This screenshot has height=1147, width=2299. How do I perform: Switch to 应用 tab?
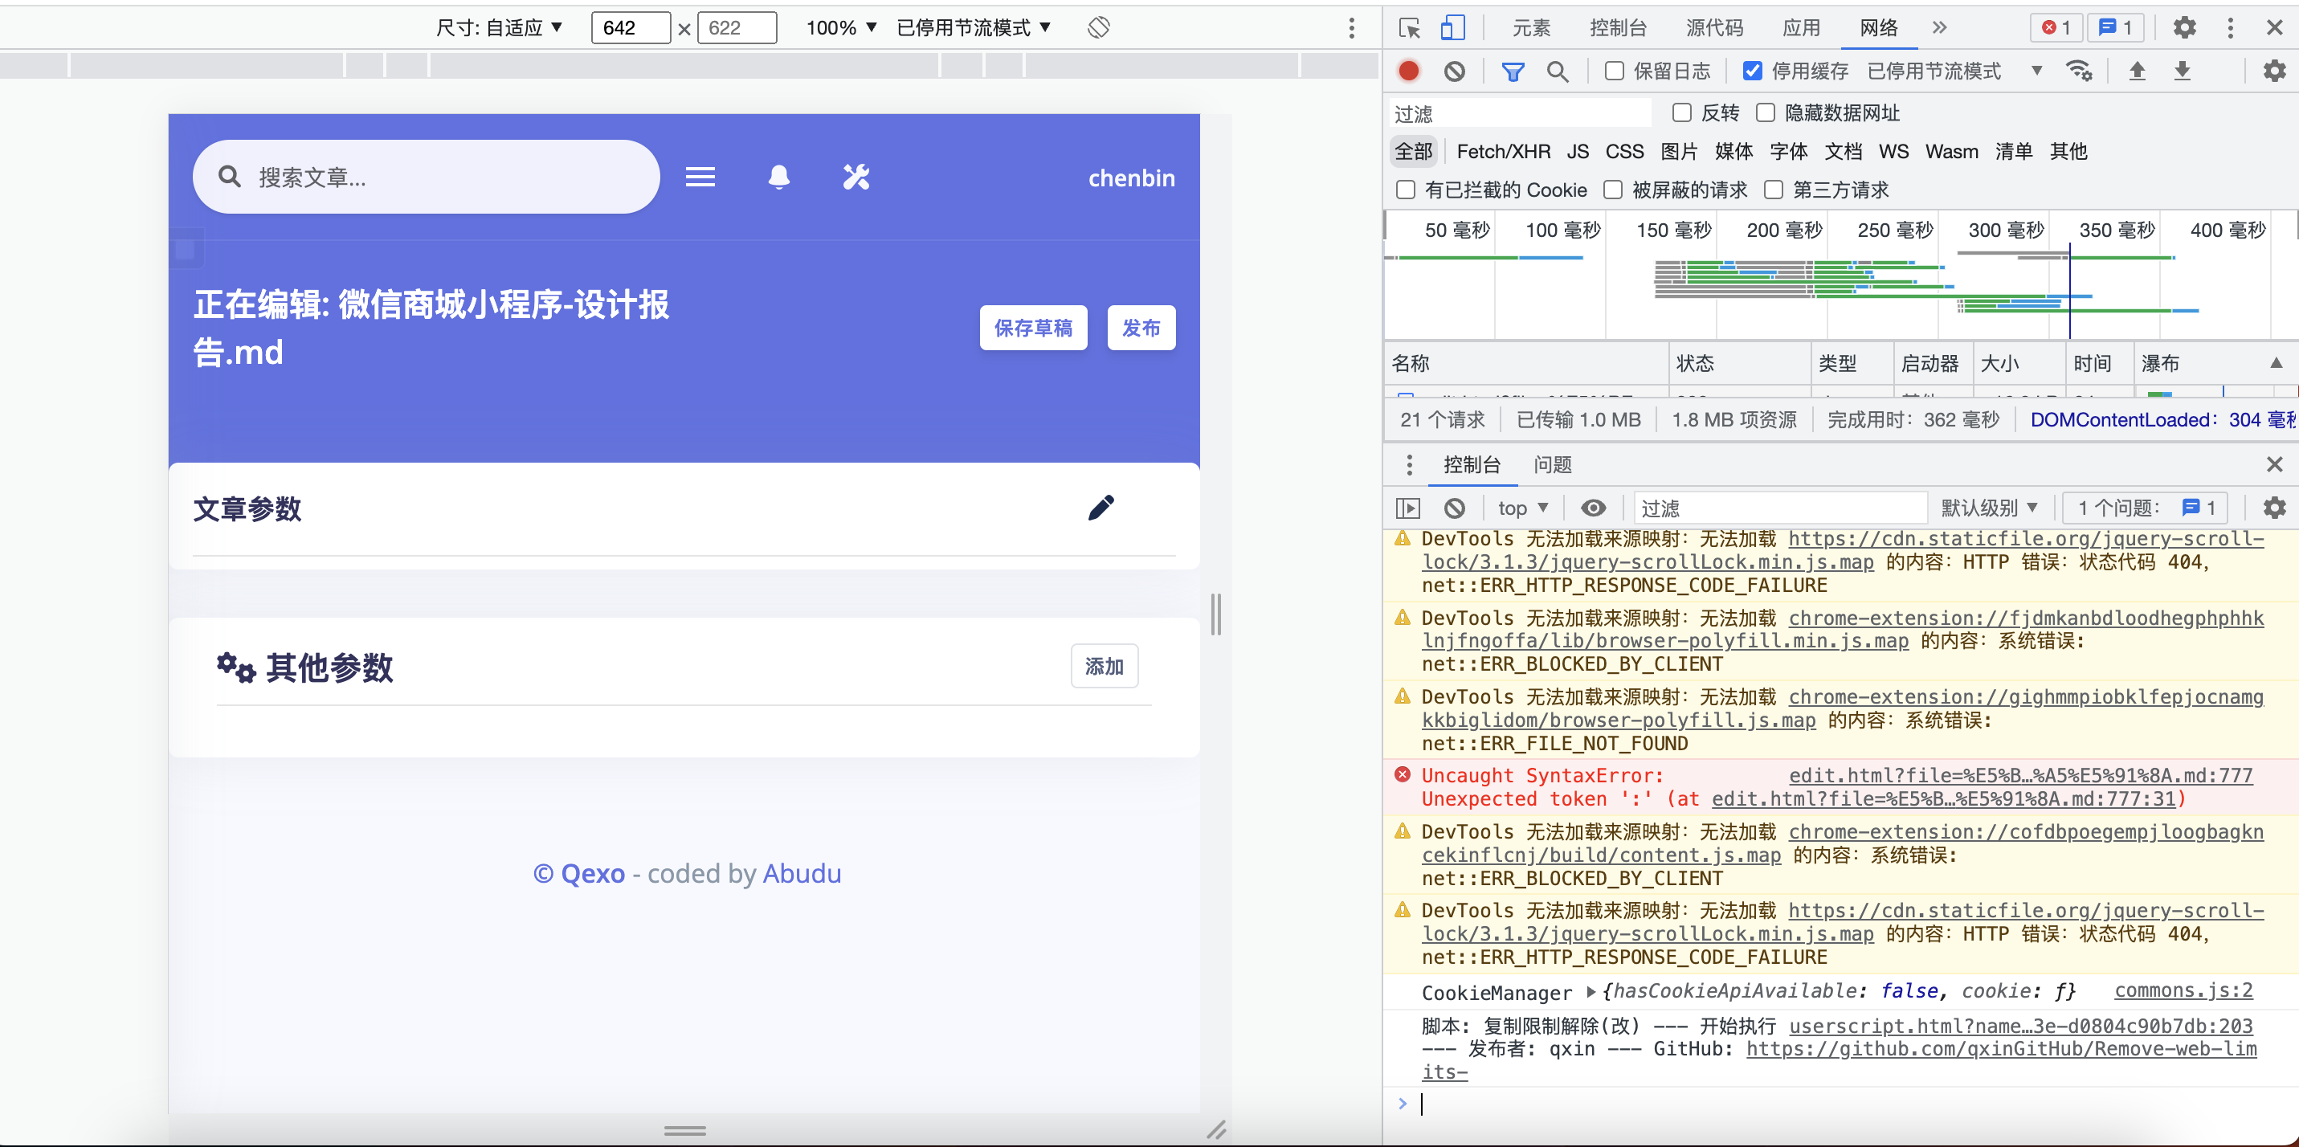[1800, 27]
